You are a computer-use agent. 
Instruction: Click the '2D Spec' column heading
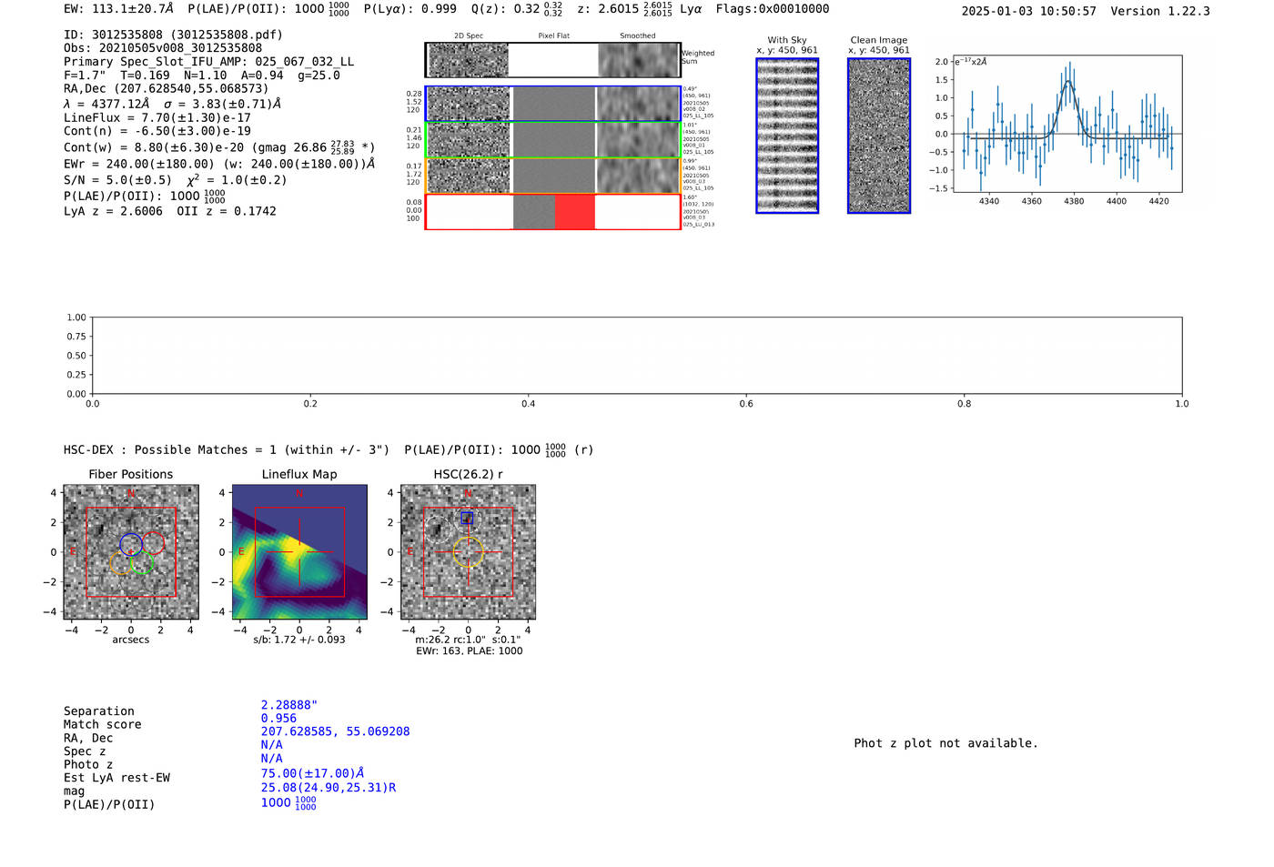(x=469, y=35)
